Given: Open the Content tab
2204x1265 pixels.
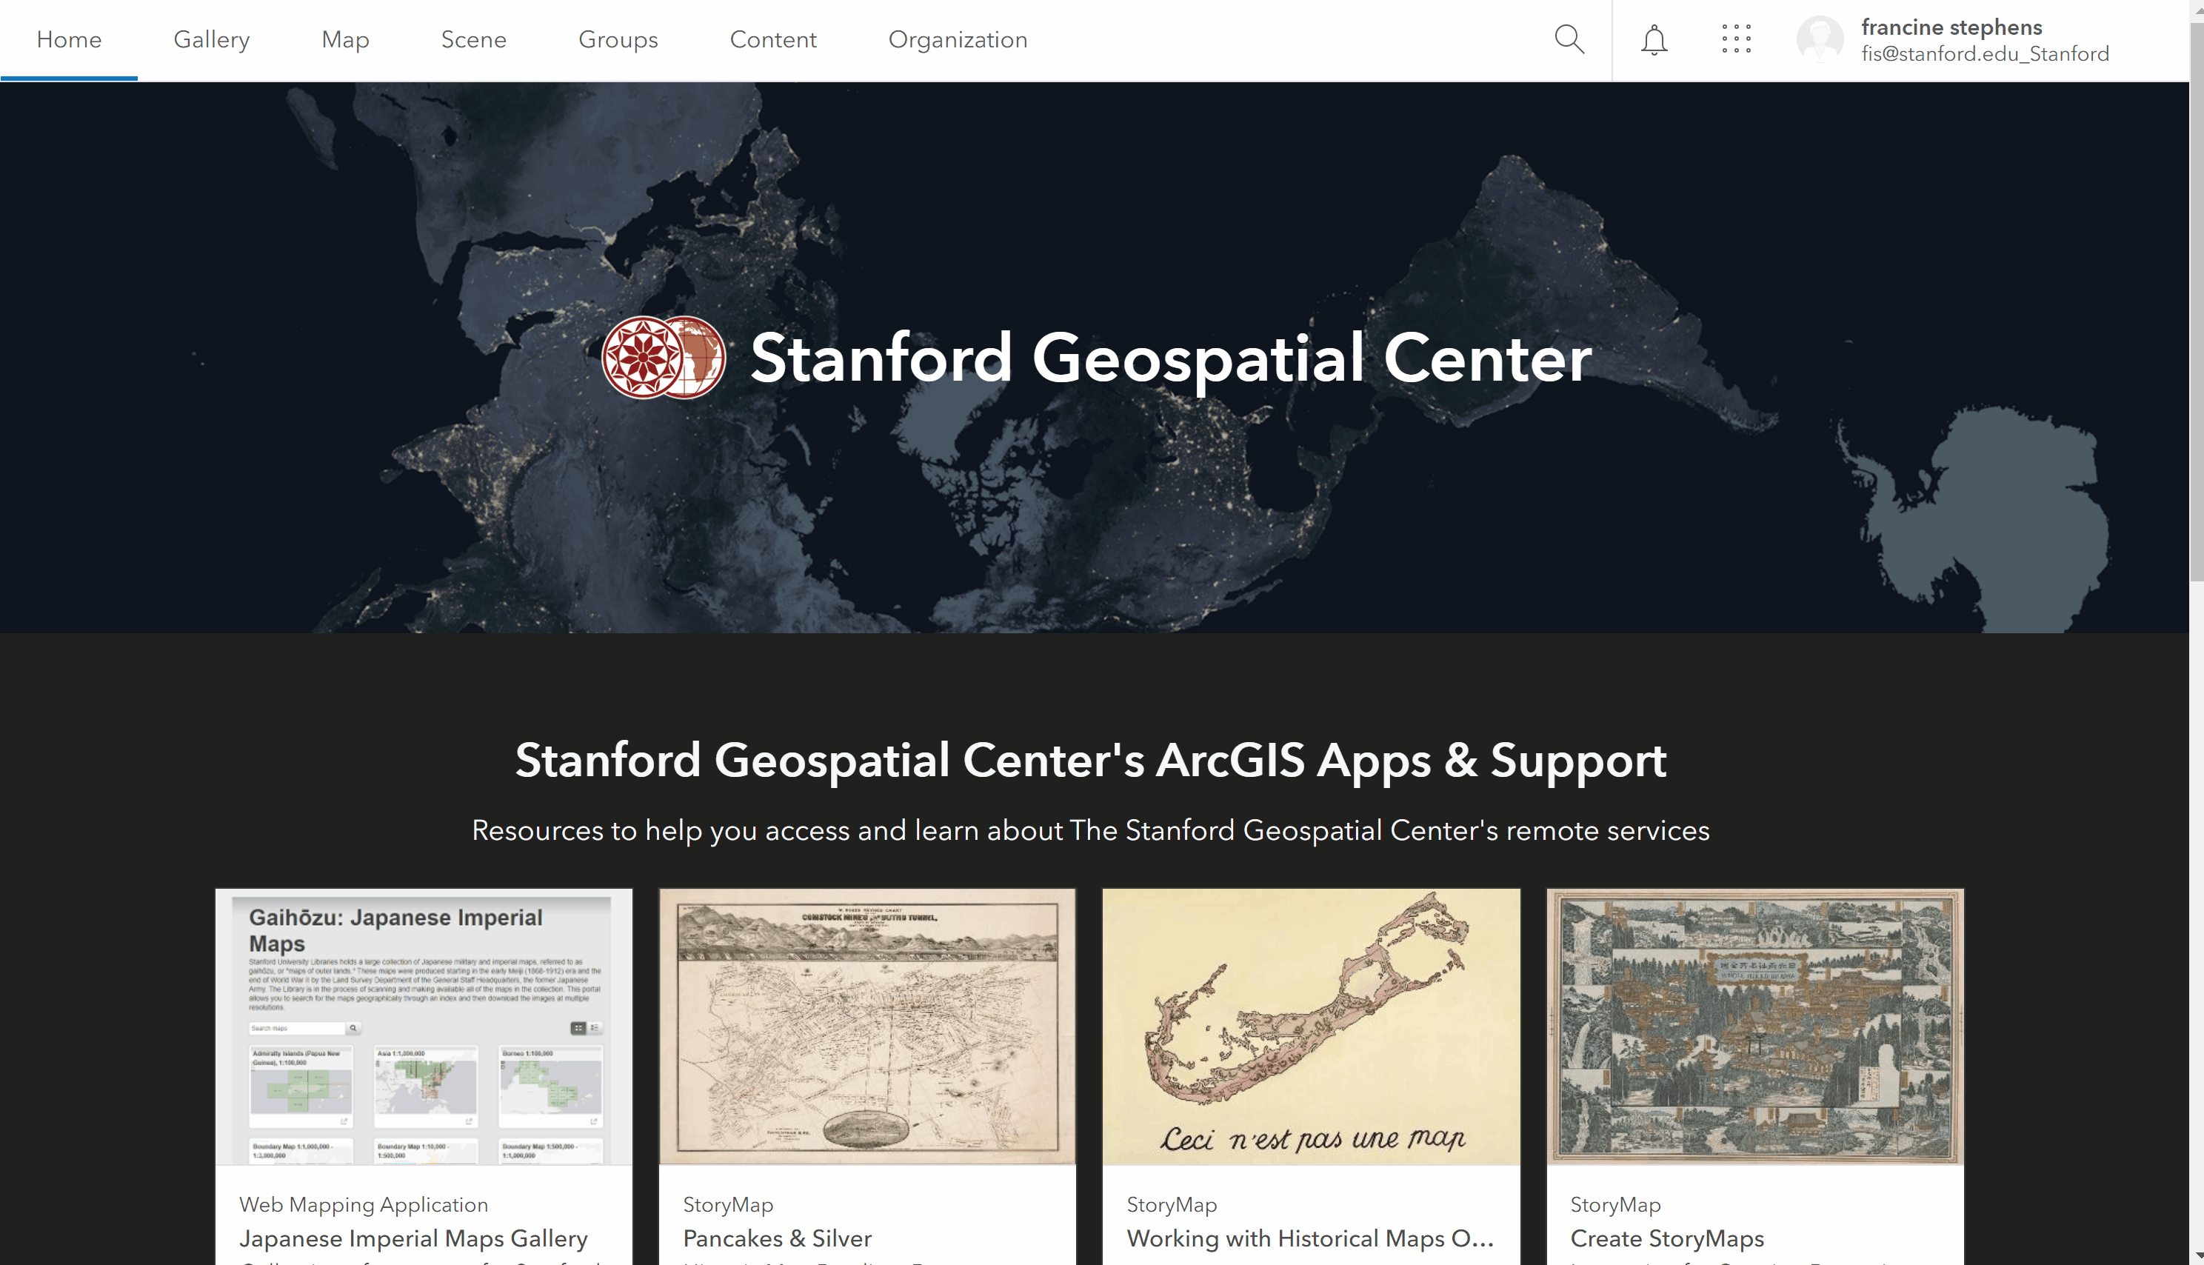Looking at the screenshot, I should tap(772, 39).
